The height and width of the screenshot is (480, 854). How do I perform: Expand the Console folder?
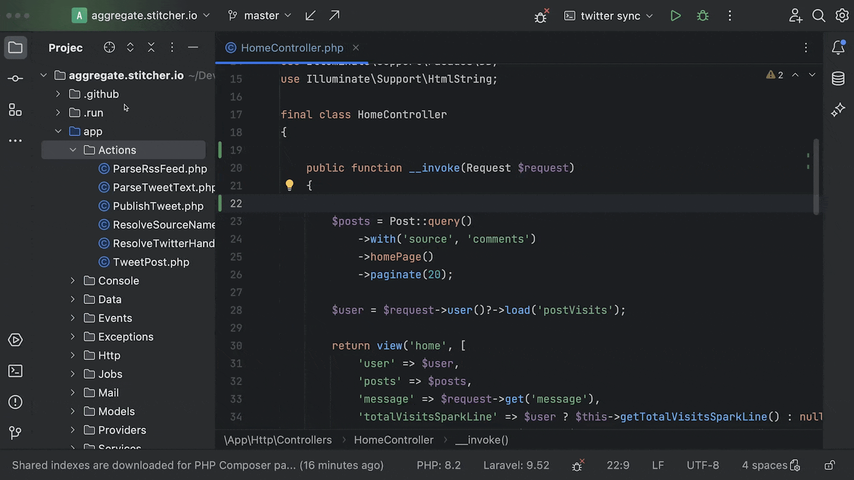pos(73,281)
